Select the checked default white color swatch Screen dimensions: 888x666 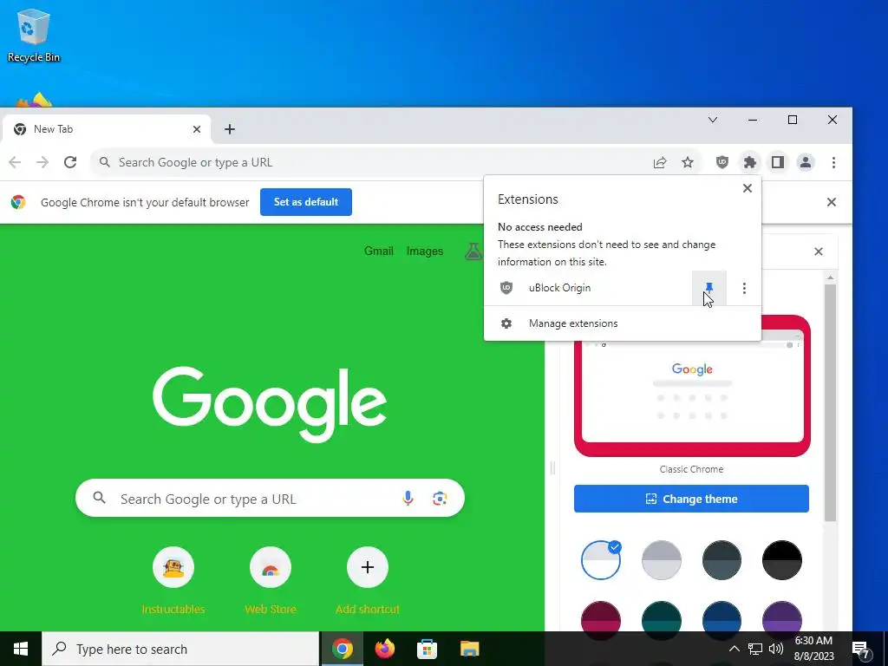point(601,560)
